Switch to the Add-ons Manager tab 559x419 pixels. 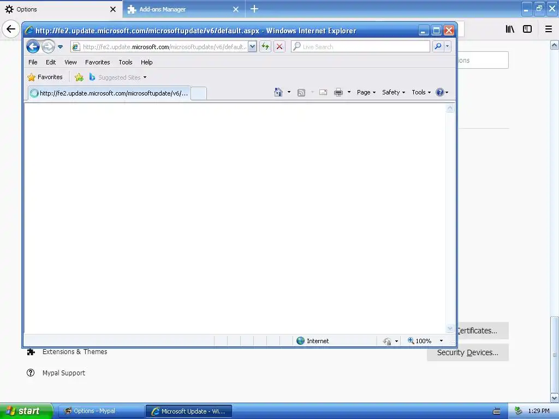click(x=184, y=9)
